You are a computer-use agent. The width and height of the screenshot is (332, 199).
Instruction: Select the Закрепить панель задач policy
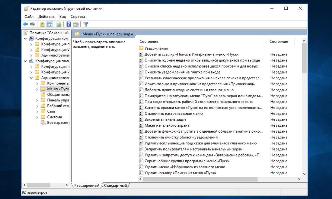(x=165, y=119)
